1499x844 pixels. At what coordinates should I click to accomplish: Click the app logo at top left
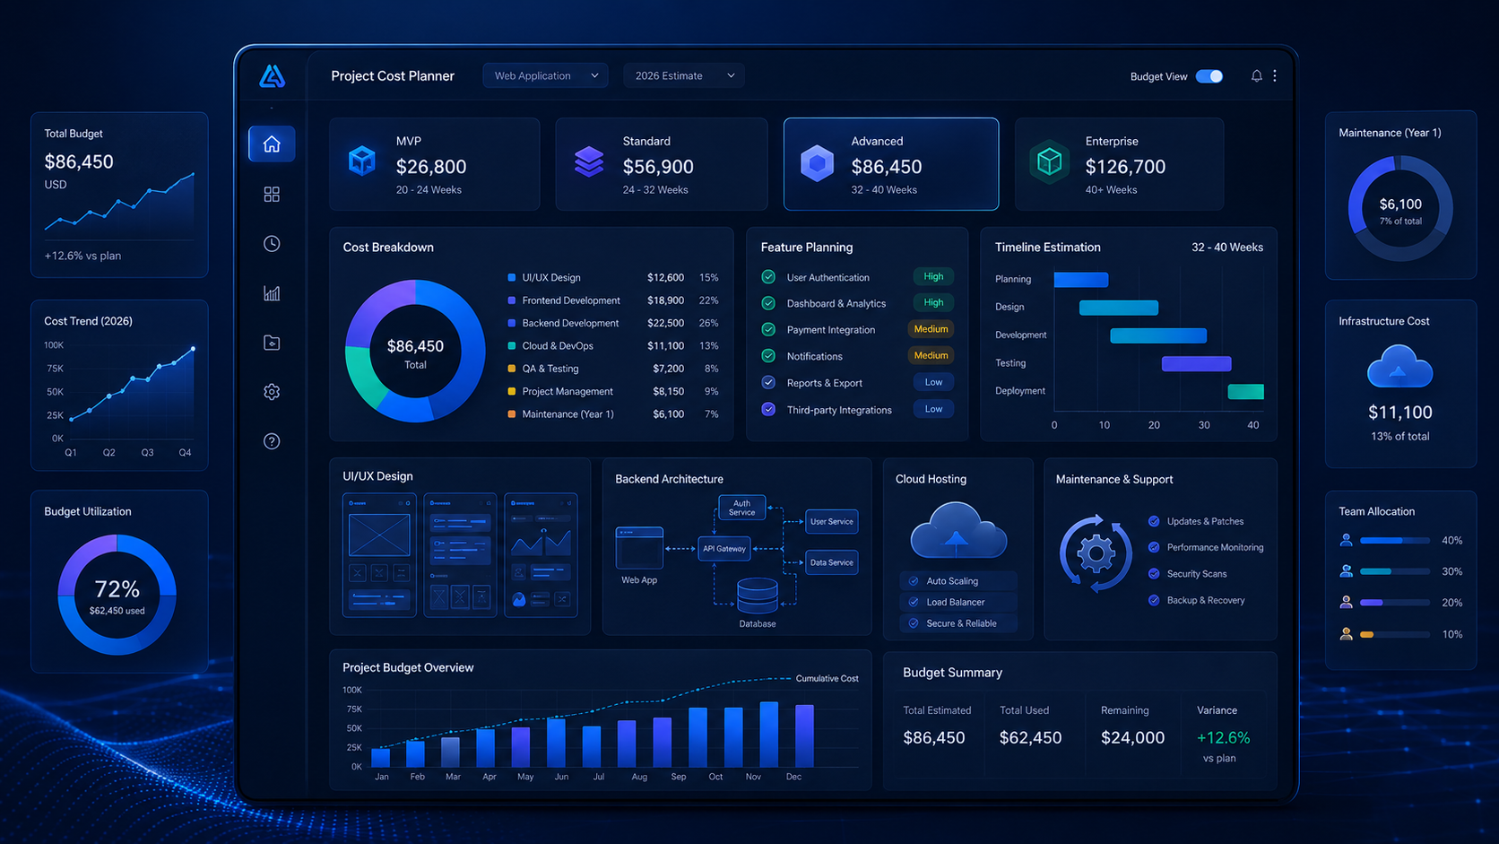click(x=272, y=76)
